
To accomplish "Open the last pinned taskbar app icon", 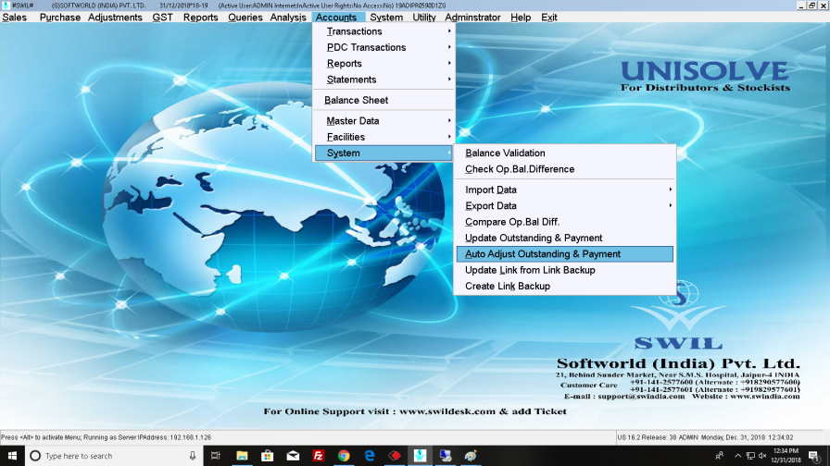I will tap(471, 456).
